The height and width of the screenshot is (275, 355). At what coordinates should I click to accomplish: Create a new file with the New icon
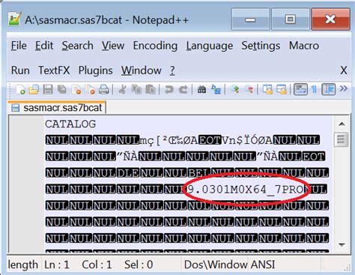click(20, 89)
